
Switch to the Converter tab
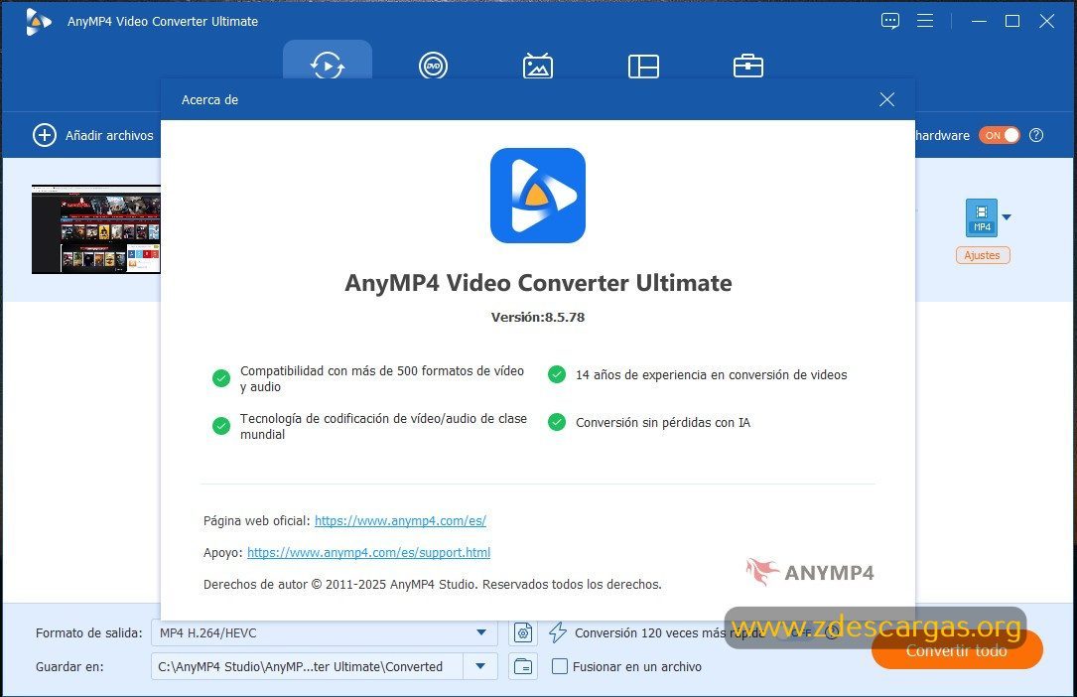click(x=328, y=66)
